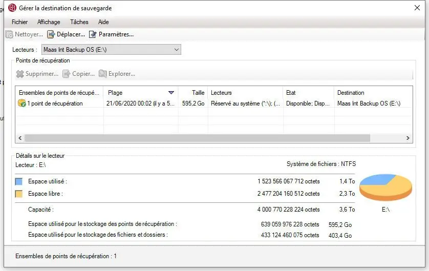Click the right horizontal scrollbar arrow
Viewport: 429px width, 271px height.
(x=407, y=138)
